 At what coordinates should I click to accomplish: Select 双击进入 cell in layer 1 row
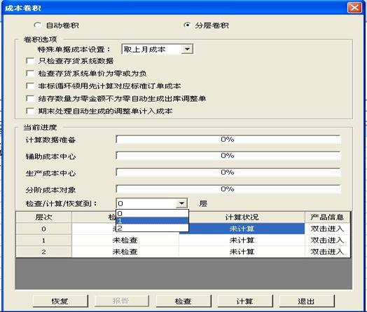[x=327, y=240]
